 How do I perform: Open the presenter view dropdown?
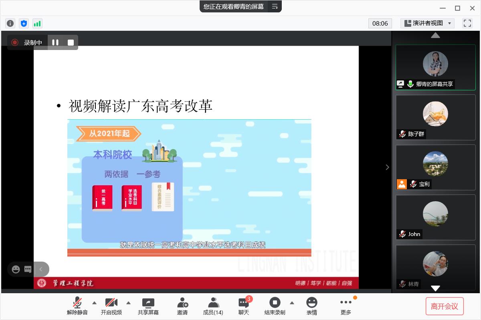tap(427, 23)
